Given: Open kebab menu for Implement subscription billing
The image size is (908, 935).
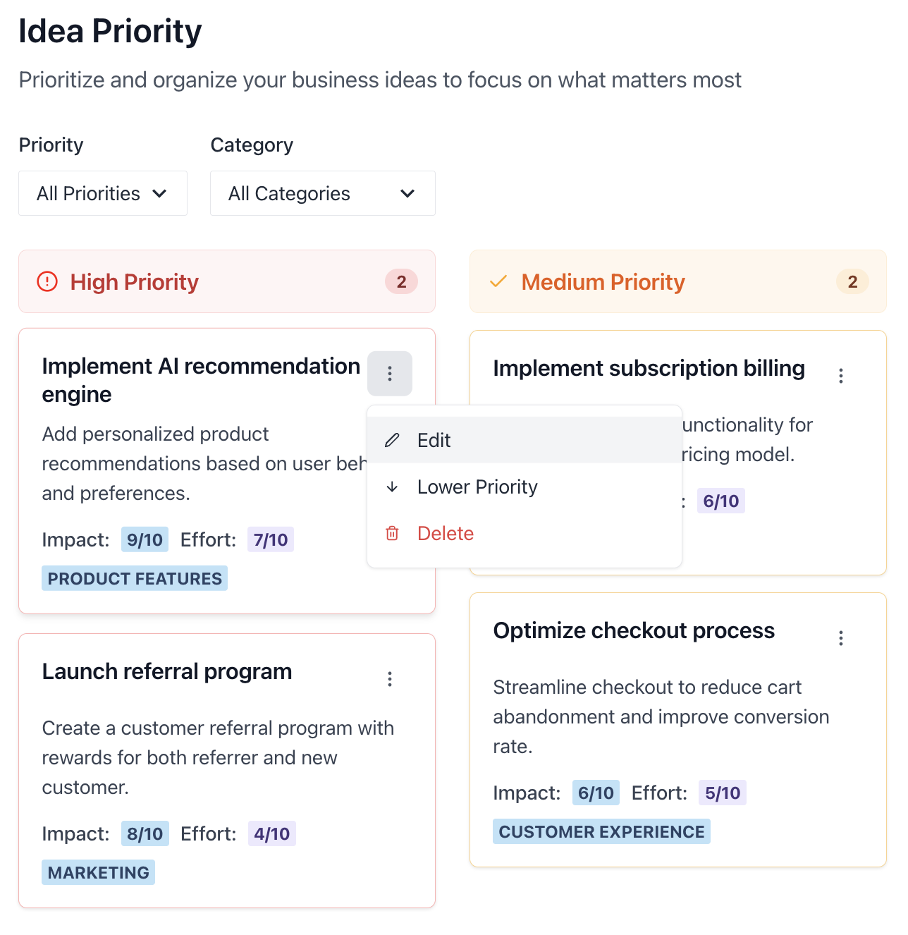Looking at the screenshot, I should [x=841, y=376].
